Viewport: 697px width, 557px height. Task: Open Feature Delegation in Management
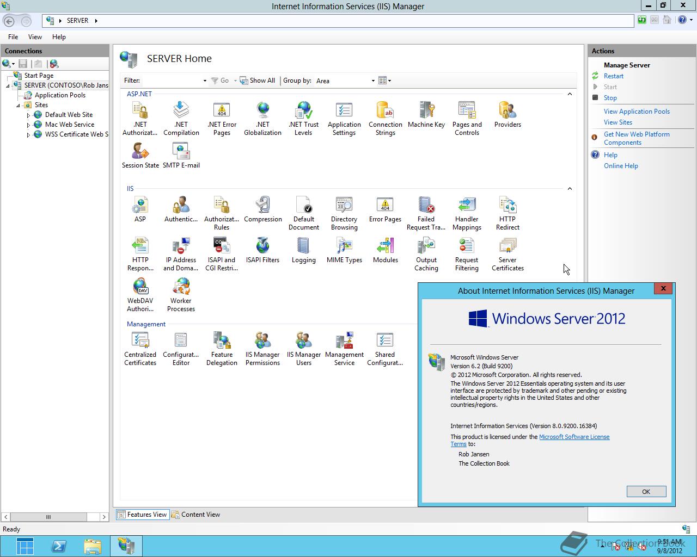222,349
